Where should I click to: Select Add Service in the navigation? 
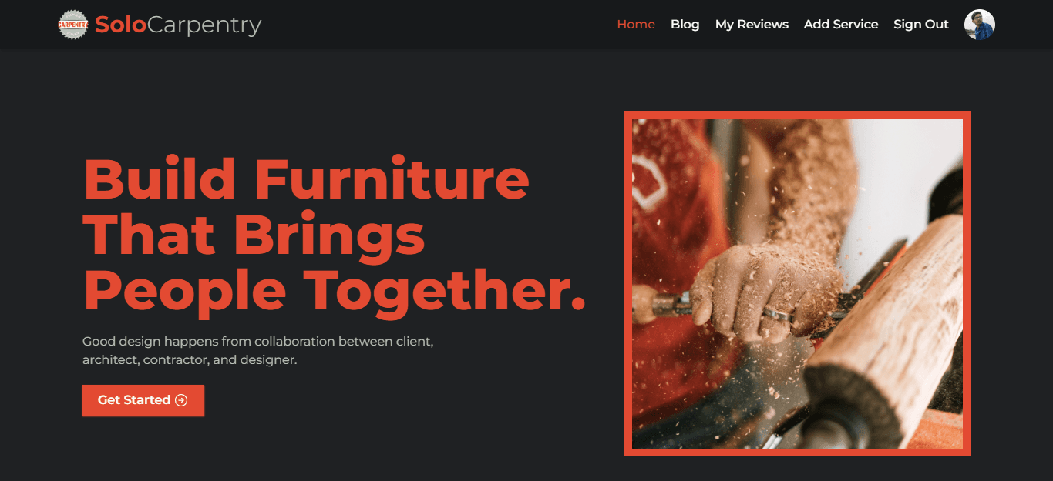pyautogui.click(x=841, y=25)
